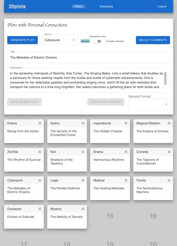Open the Elements tab
177x246 pixels.
[106, 7]
